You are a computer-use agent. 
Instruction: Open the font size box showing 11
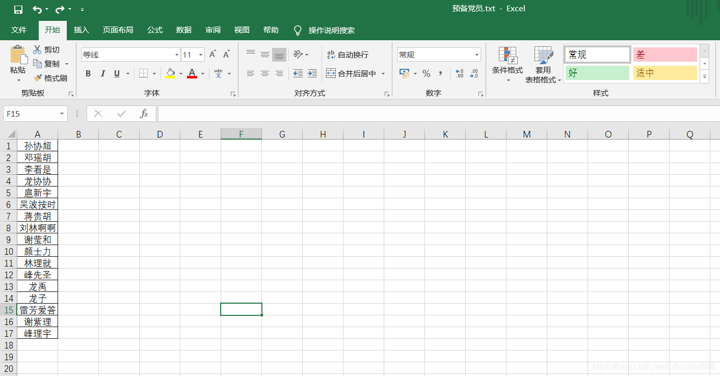click(x=193, y=55)
